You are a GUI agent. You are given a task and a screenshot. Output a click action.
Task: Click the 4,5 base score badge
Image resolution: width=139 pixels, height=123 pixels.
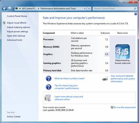tap(123, 52)
